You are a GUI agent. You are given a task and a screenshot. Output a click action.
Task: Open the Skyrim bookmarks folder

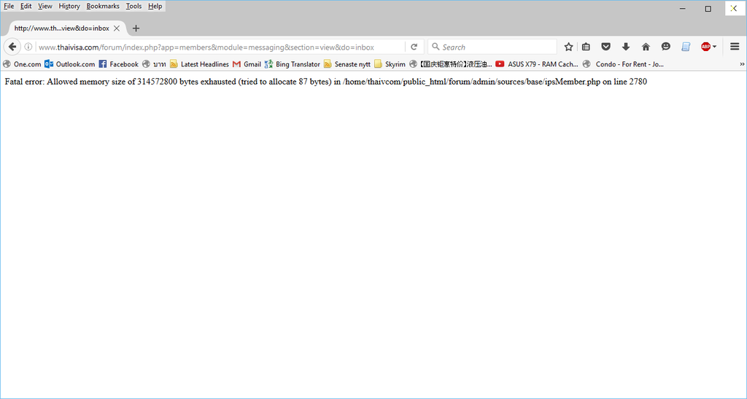pos(390,63)
